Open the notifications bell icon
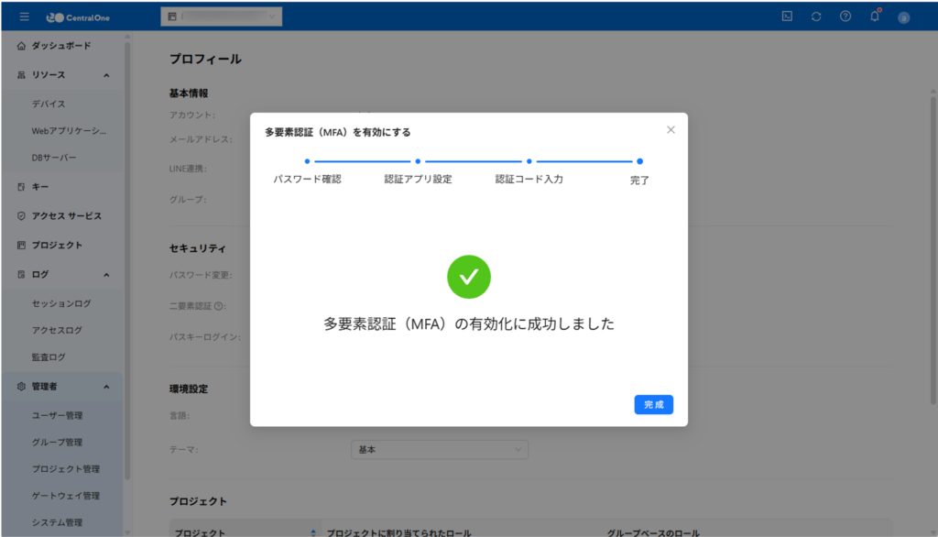 pyautogui.click(x=875, y=16)
